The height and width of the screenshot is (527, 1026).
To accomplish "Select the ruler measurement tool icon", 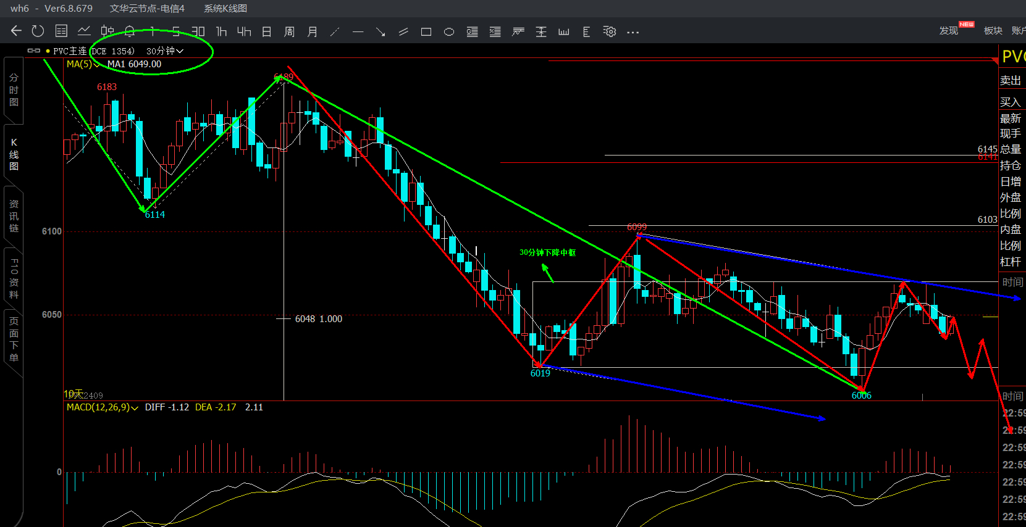I will click(x=564, y=31).
